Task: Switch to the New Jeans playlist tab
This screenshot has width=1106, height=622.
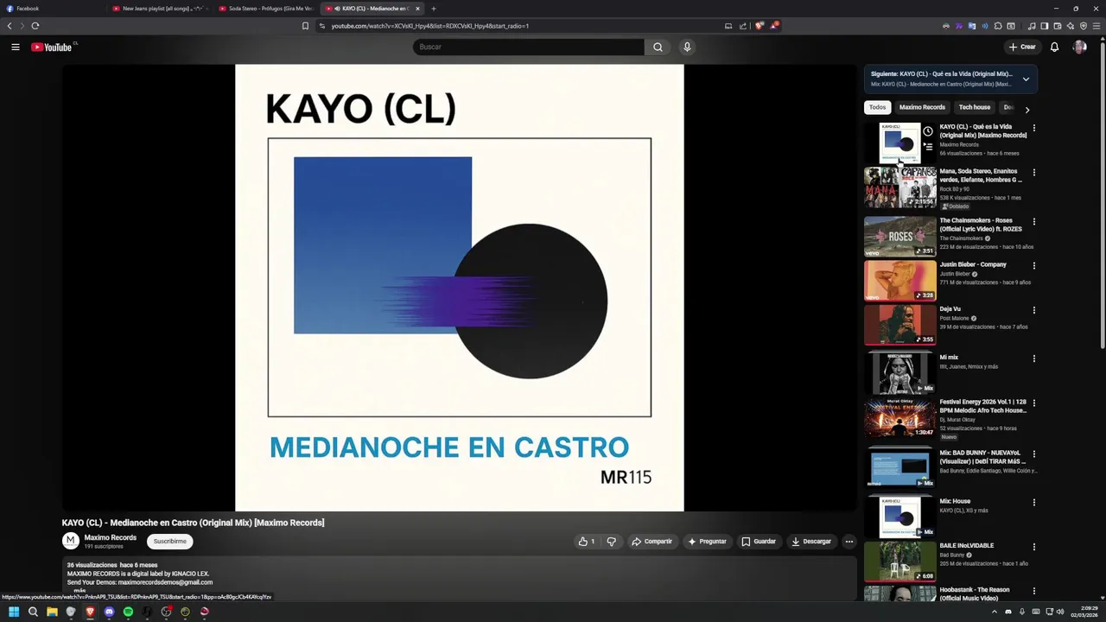Action: click(x=162, y=9)
